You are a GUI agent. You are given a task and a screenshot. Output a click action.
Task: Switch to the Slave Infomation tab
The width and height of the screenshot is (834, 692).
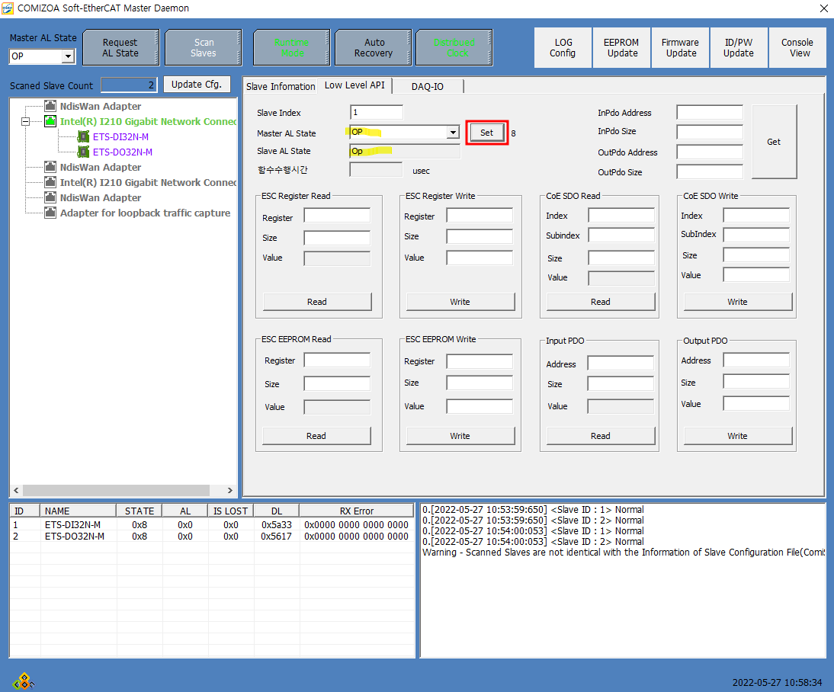pos(280,86)
